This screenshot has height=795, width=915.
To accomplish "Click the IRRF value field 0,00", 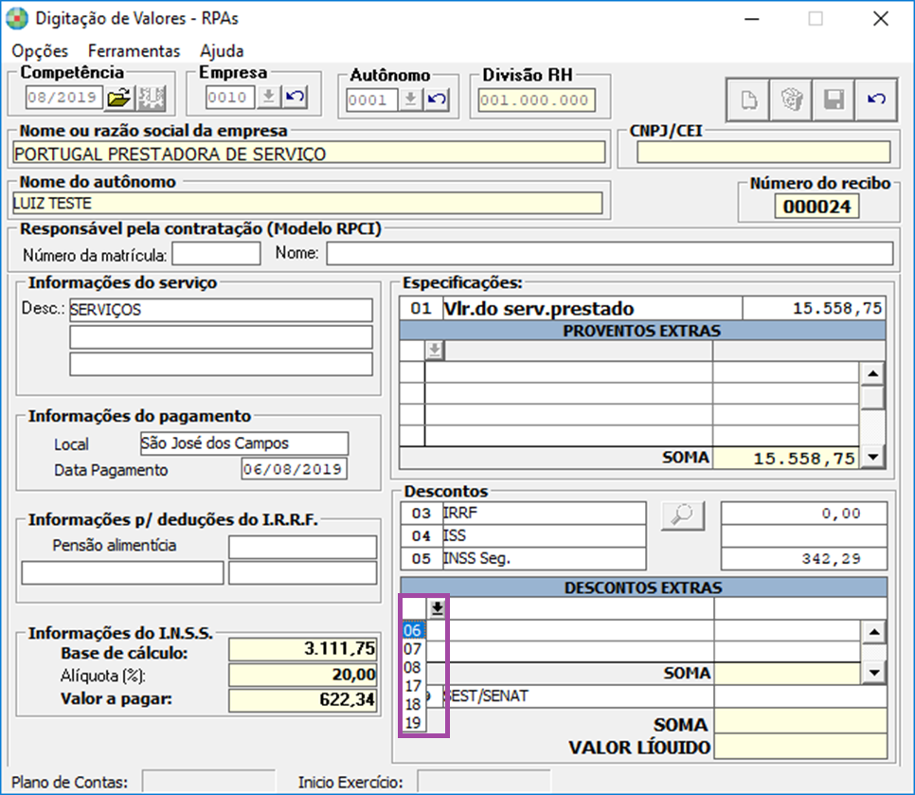I will click(x=804, y=513).
